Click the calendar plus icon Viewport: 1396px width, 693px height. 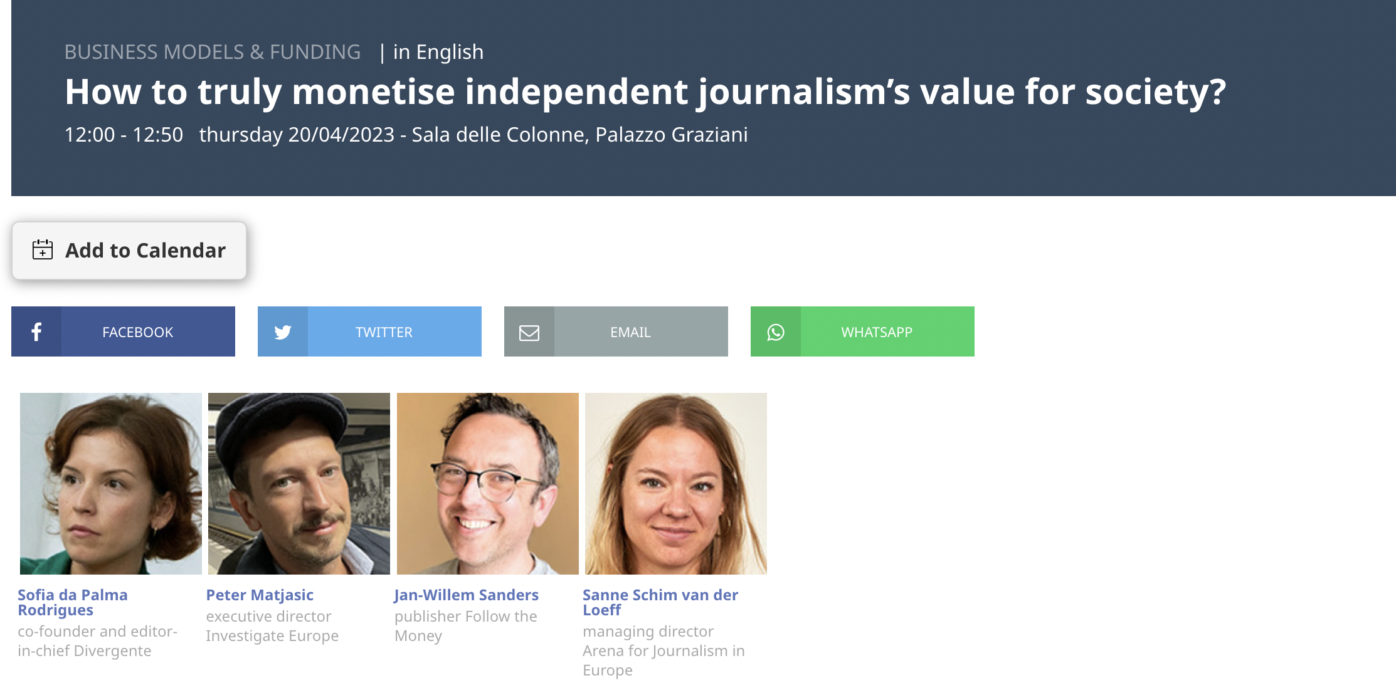click(x=43, y=249)
